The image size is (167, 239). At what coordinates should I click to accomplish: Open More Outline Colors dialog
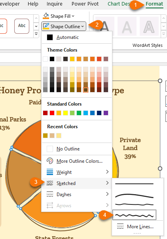coord(77,161)
